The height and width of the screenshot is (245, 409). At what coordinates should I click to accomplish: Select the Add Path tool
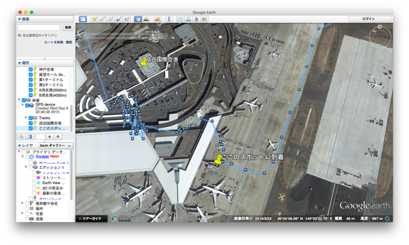click(x=110, y=19)
